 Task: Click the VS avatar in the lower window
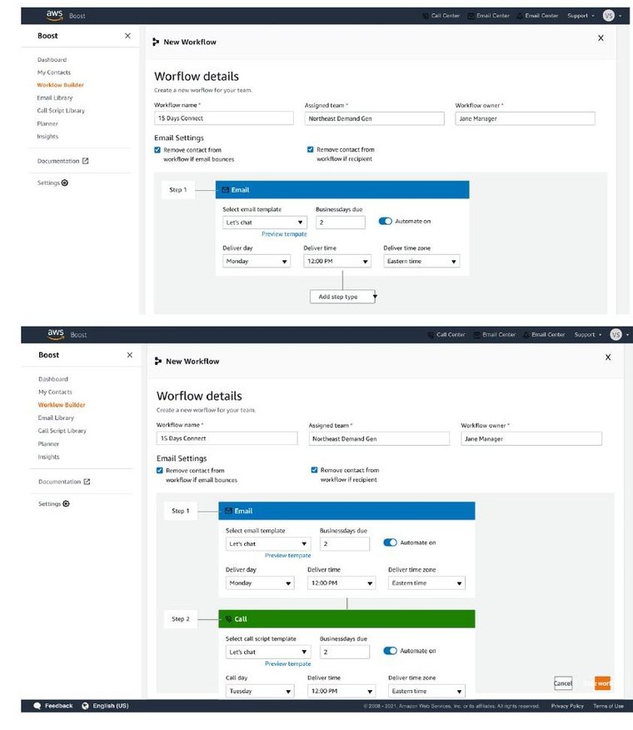pyautogui.click(x=616, y=334)
